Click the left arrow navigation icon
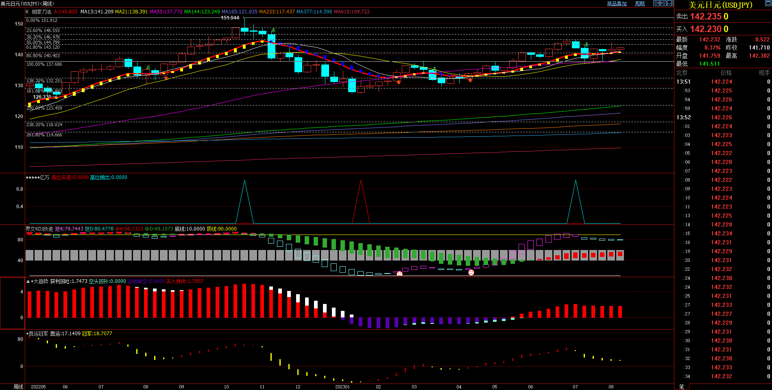This screenshot has height=390, width=772. tap(656, 3)
